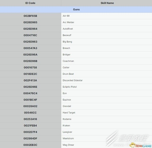The height and width of the screenshot is (148, 152).
Task: Click the Breach entry
Action: point(66,48)
